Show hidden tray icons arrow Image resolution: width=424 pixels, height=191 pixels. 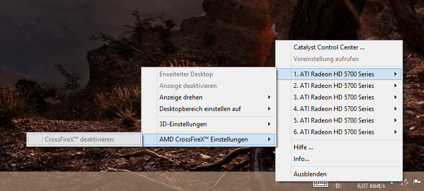coord(391,184)
